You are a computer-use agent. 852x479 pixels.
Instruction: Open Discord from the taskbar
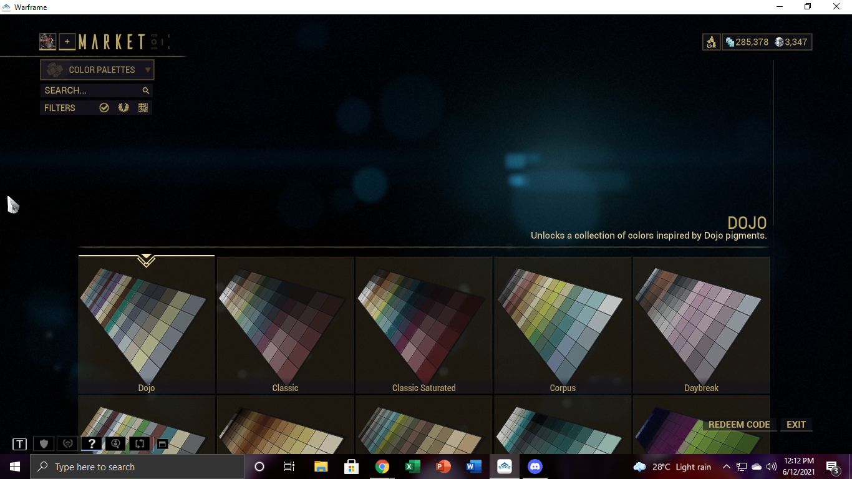[x=535, y=467]
